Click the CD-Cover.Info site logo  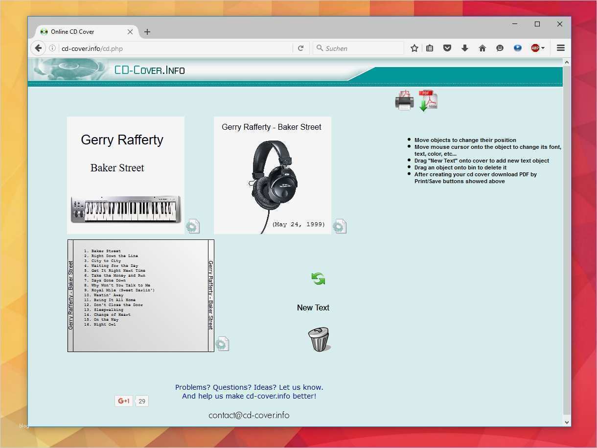(x=149, y=70)
